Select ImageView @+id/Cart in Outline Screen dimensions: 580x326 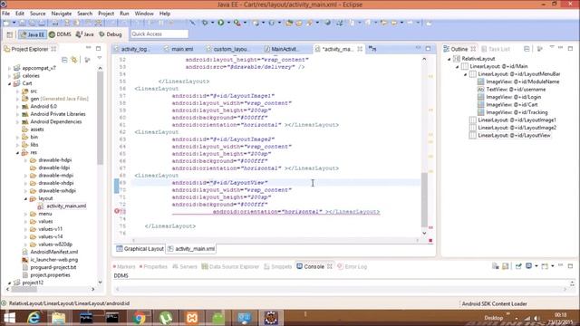point(511,105)
